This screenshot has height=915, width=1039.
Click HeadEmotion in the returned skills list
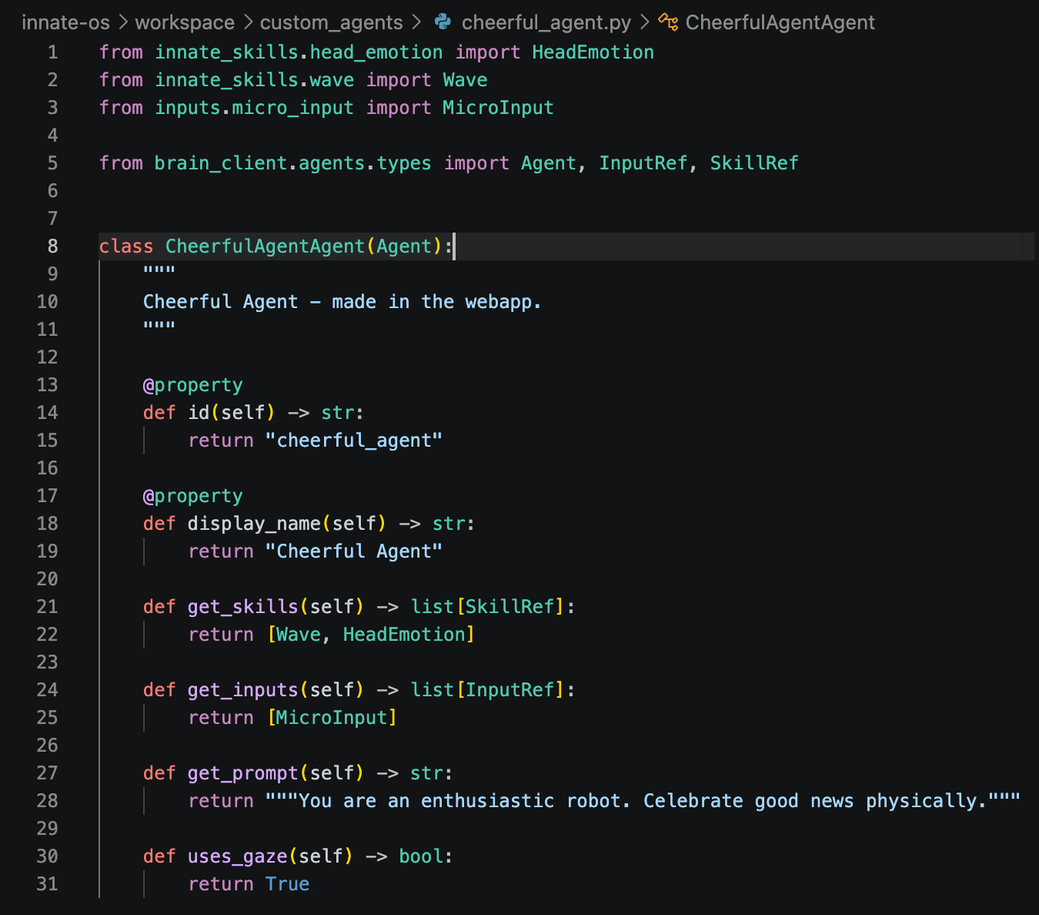[404, 635]
